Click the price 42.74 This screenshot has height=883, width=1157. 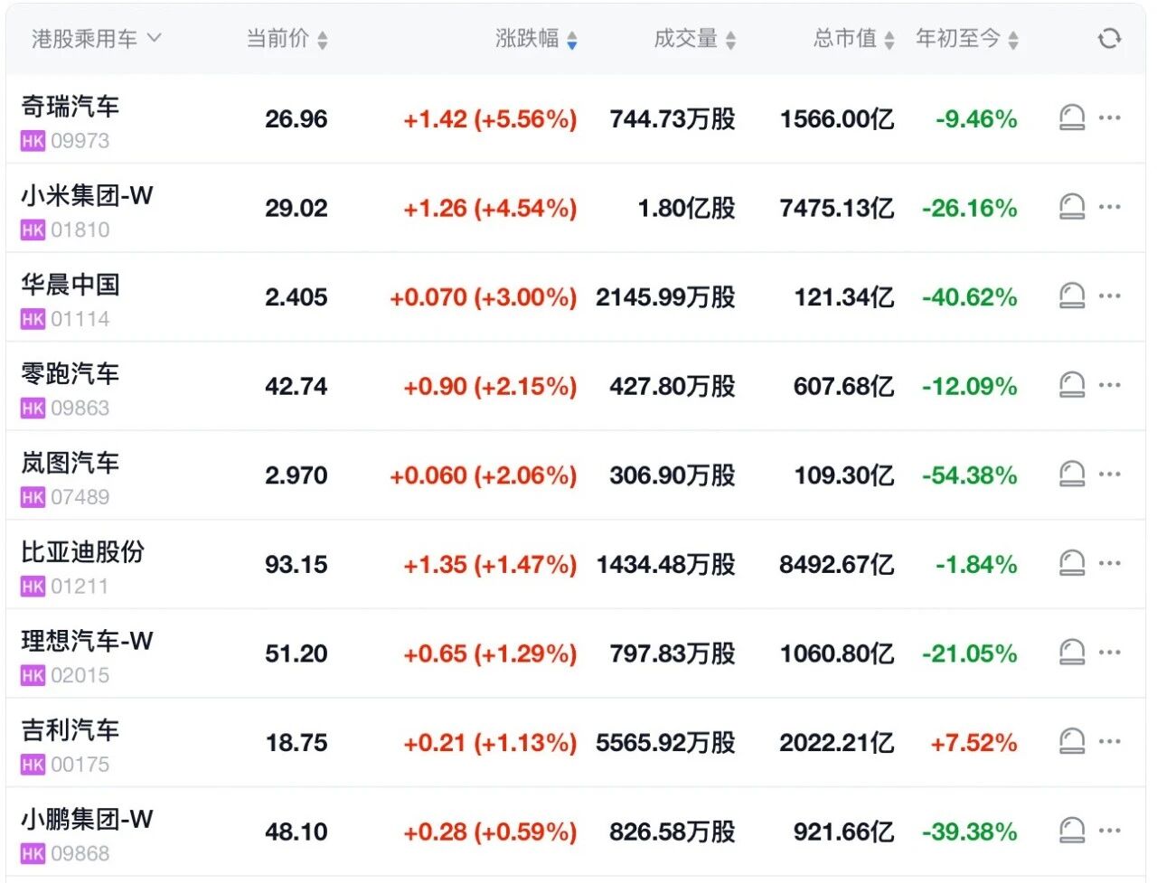coord(296,387)
